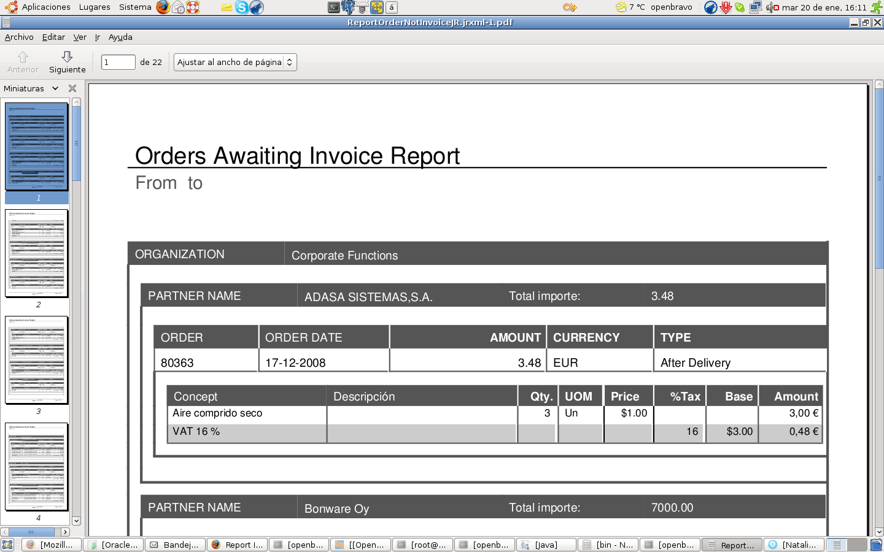Click the blue and yellow network launcher icon

(377, 7)
